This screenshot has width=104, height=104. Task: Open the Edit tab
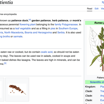click(x=97, y=9)
